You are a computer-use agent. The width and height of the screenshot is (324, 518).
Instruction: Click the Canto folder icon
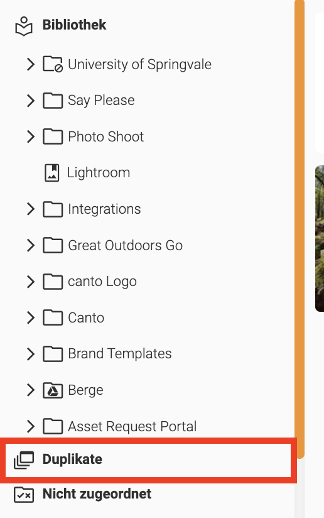[x=53, y=318]
